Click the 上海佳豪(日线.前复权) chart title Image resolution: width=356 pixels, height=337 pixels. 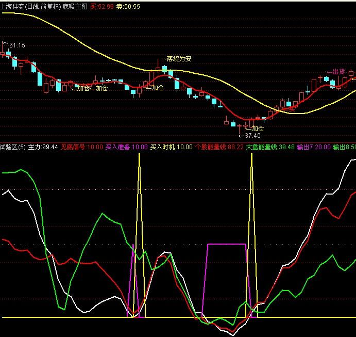pyautogui.click(x=30, y=7)
